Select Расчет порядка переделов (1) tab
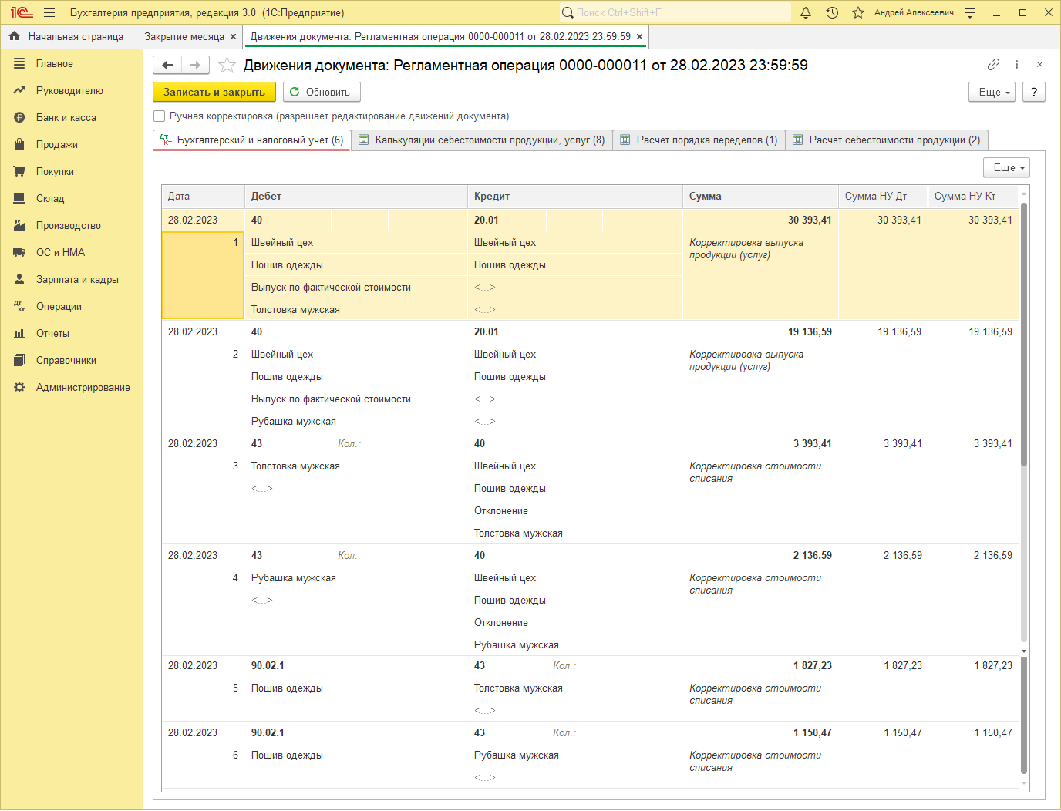Screen dimensions: 1061x811 (699, 140)
